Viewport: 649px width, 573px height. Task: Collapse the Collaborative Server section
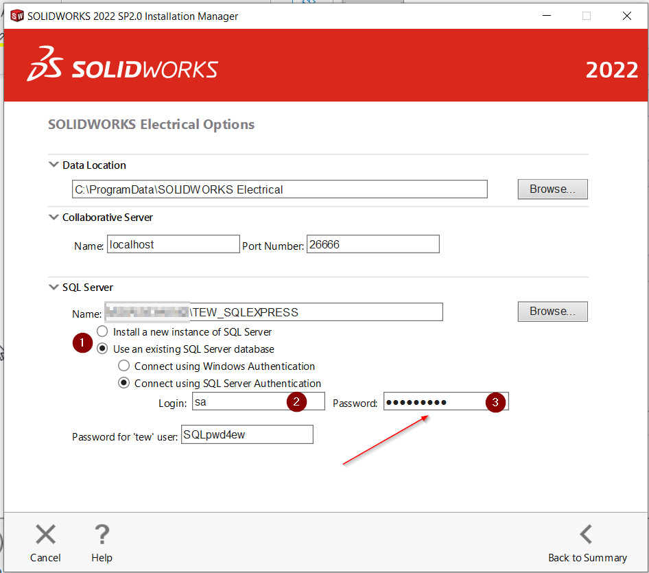(54, 217)
